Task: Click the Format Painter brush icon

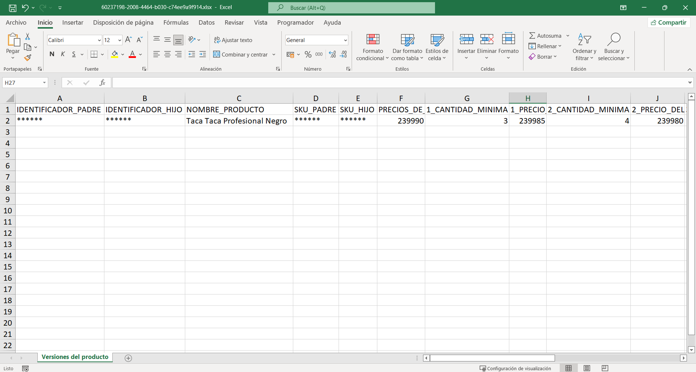Action: tap(28, 58)
